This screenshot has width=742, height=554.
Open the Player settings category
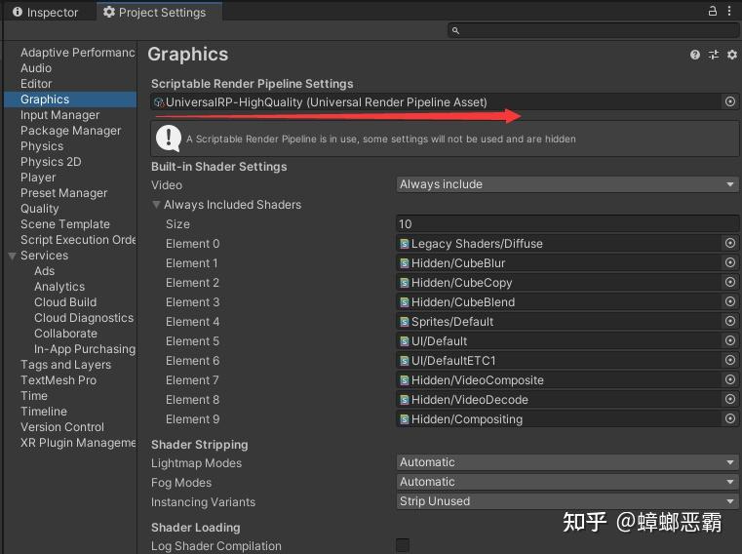pyautogui.click(x=38, y=178)
